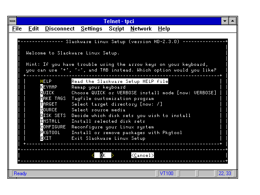Choose the SOURCE media option
260x195 pixels.
(x=49, y=110)
